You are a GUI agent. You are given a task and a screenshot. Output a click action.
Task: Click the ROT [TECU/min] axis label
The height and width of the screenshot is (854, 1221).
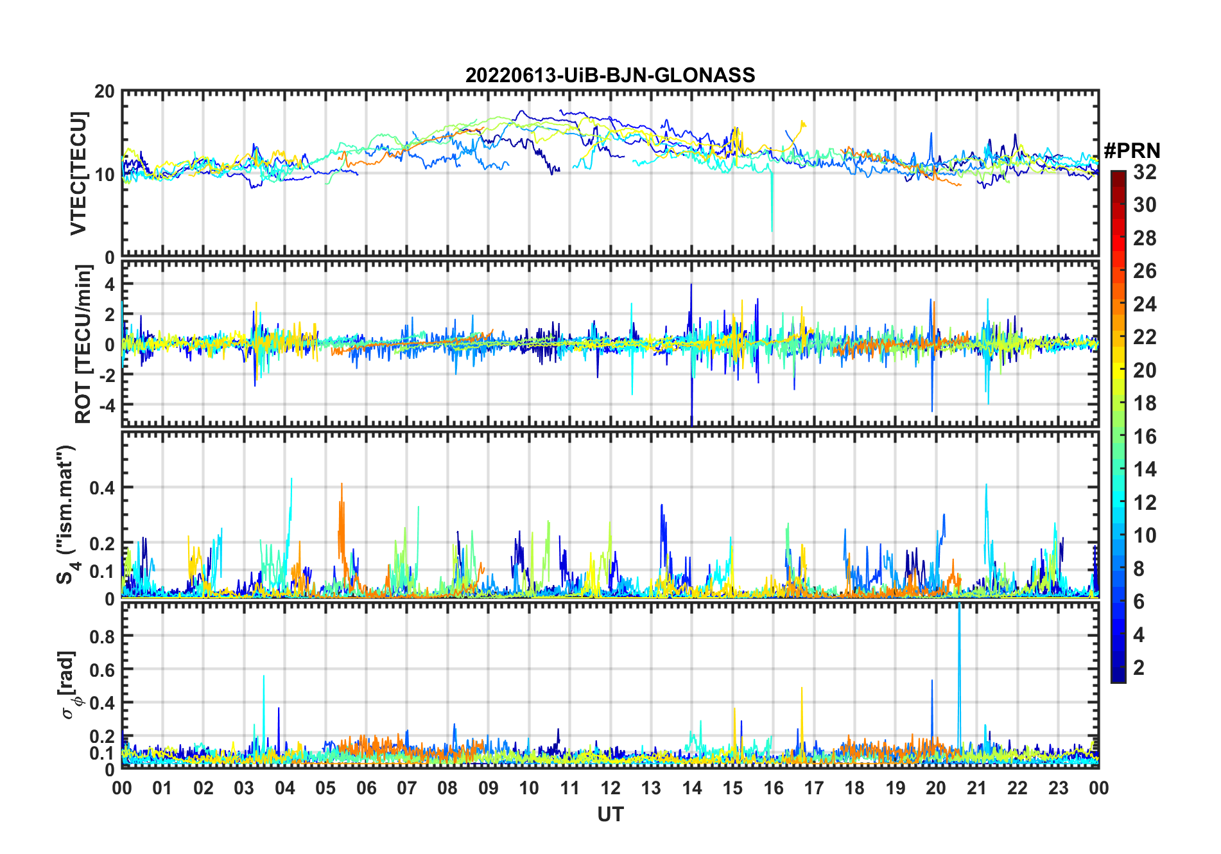coord(83,344)
